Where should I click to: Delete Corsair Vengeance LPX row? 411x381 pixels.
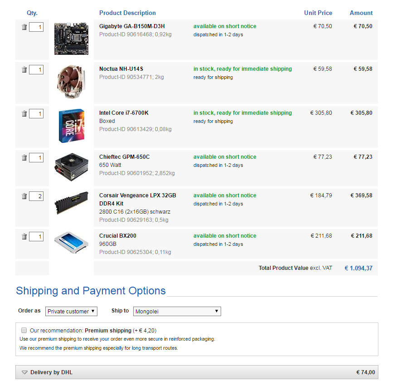coord(24,196)
